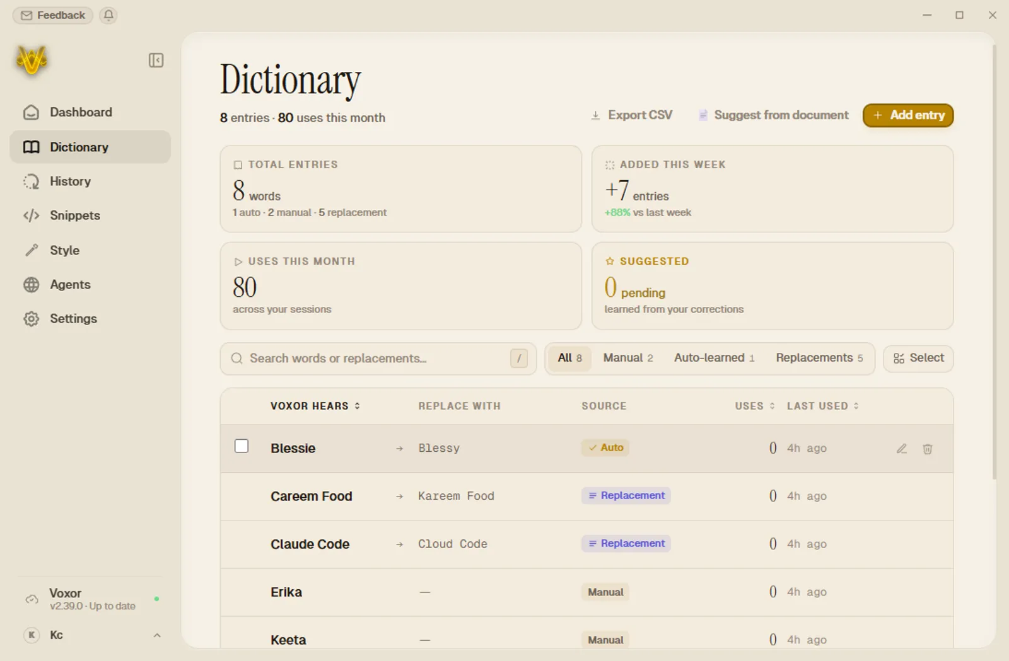The height and width of the screenshot is (661, 1009).
Task: Focus the search words or replacements field
Action: [x=378, y=359]
